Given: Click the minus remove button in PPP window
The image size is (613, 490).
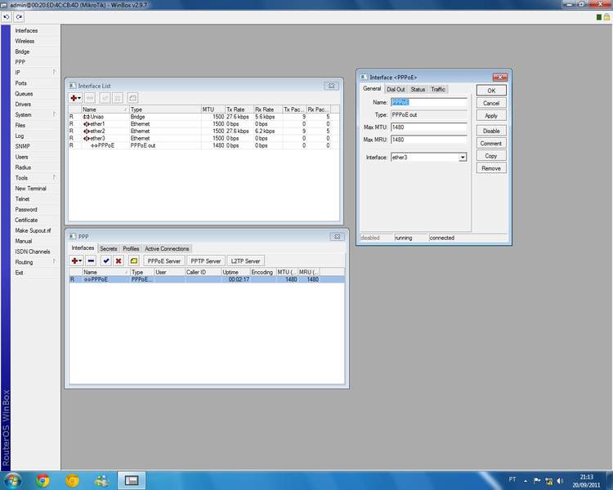Looking at the screenshot, I should tap(91, 261).
